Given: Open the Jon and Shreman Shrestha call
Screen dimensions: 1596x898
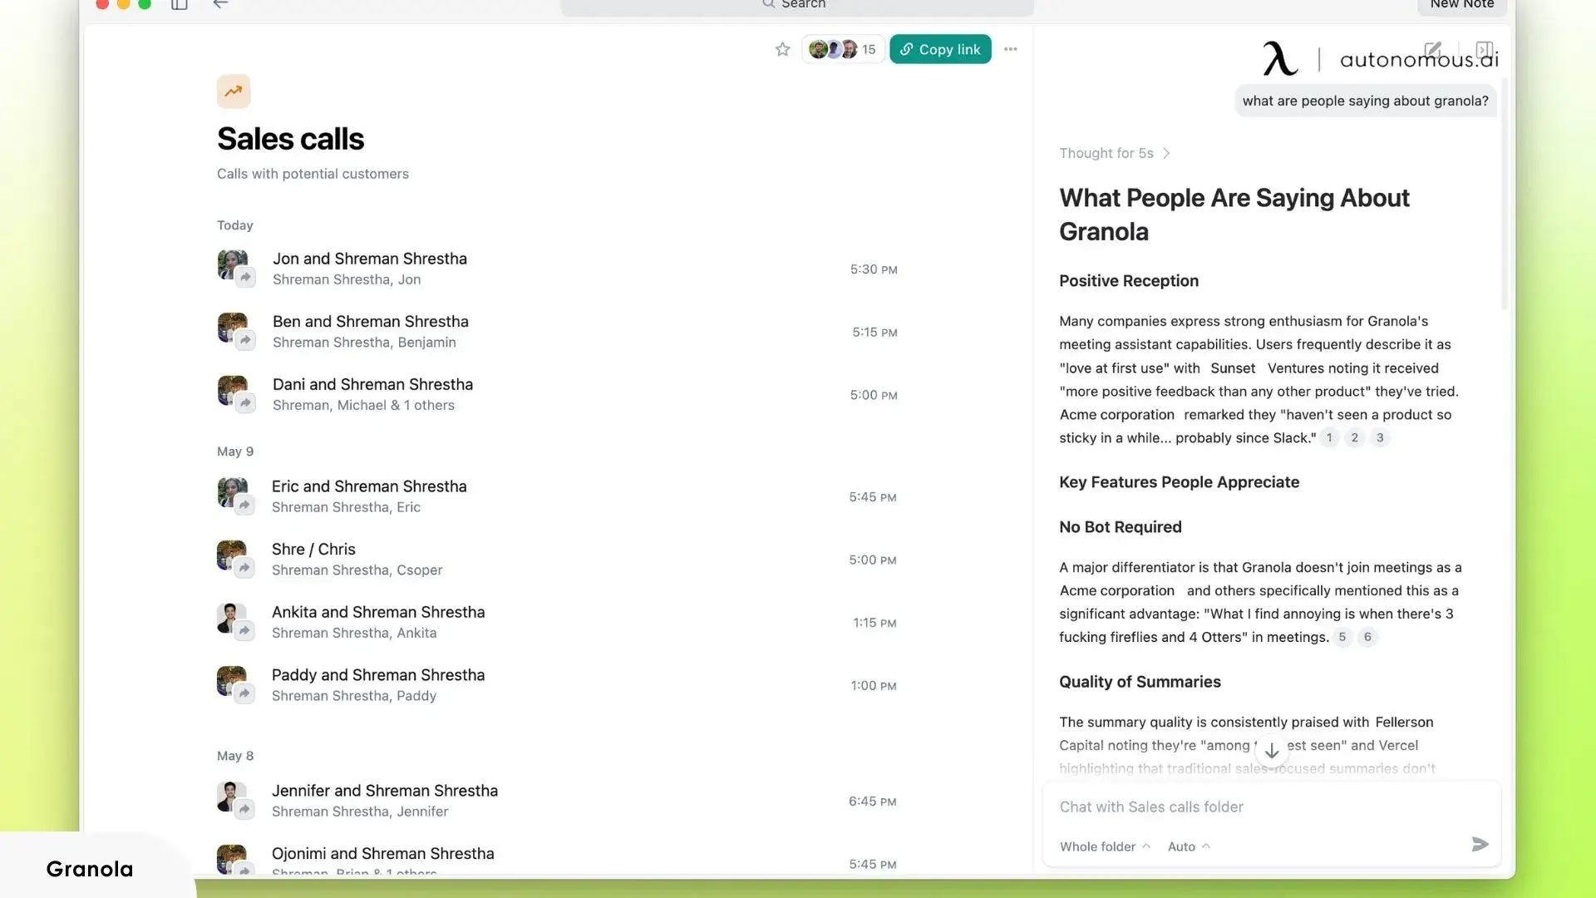Looking at the screenshot, I should (370, 259).
